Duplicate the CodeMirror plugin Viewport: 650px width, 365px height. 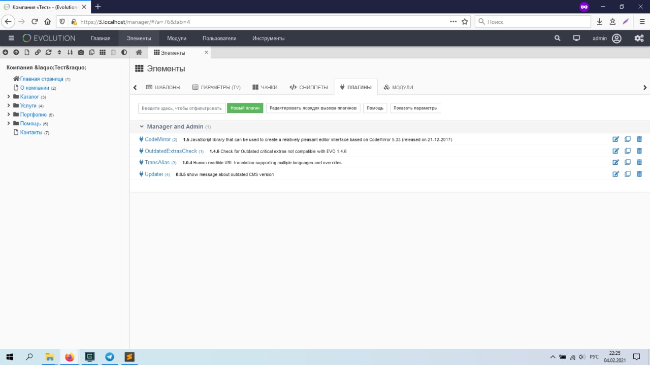tap(628, 139)
